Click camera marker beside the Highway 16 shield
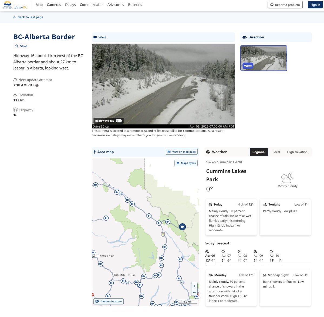 click(117, 192)
